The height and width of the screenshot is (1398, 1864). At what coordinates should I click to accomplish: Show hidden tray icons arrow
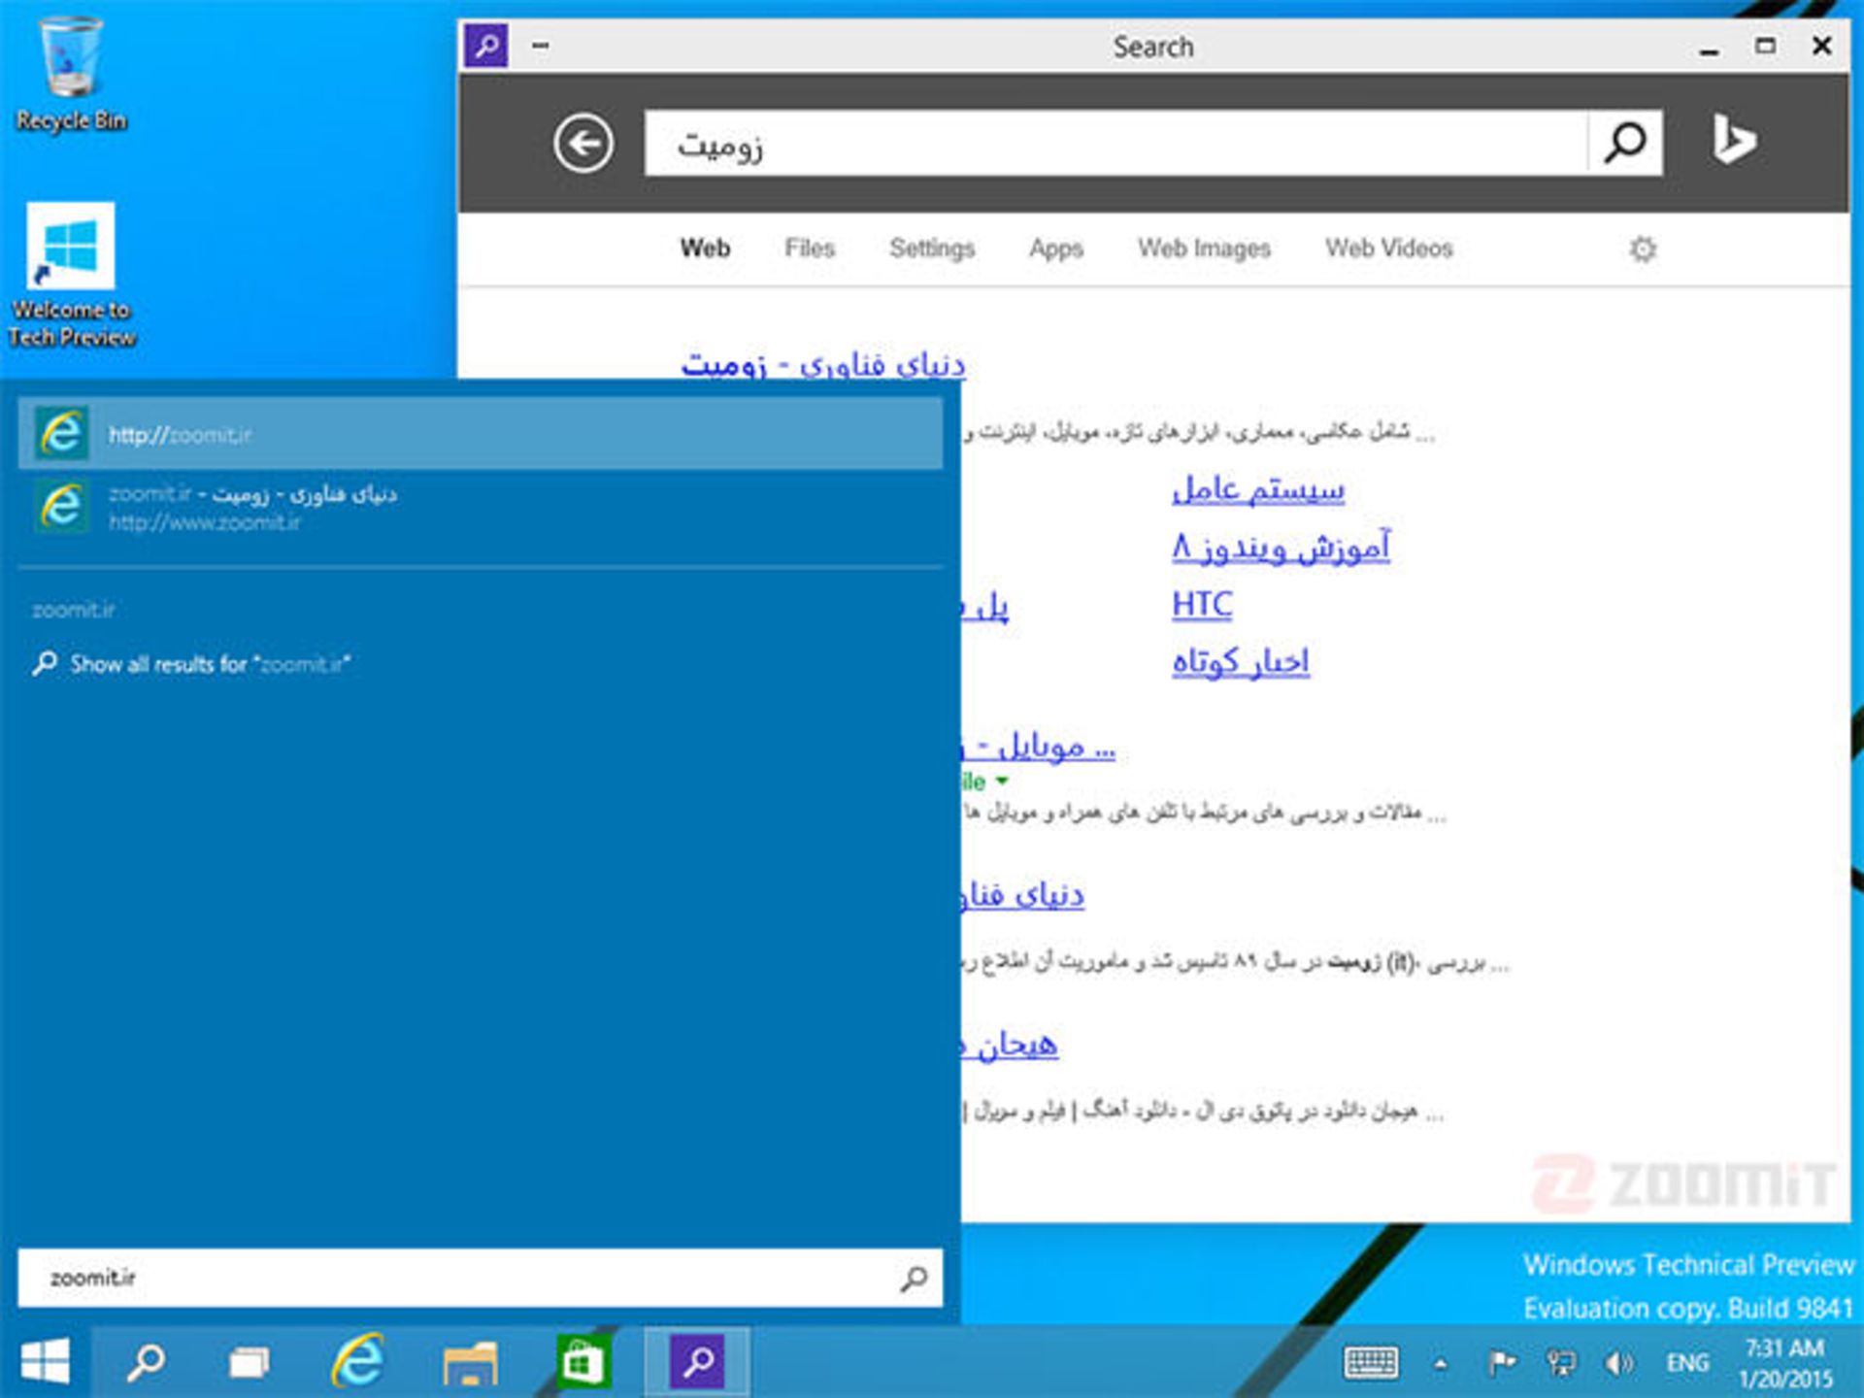click(x=1441, y=1364)
